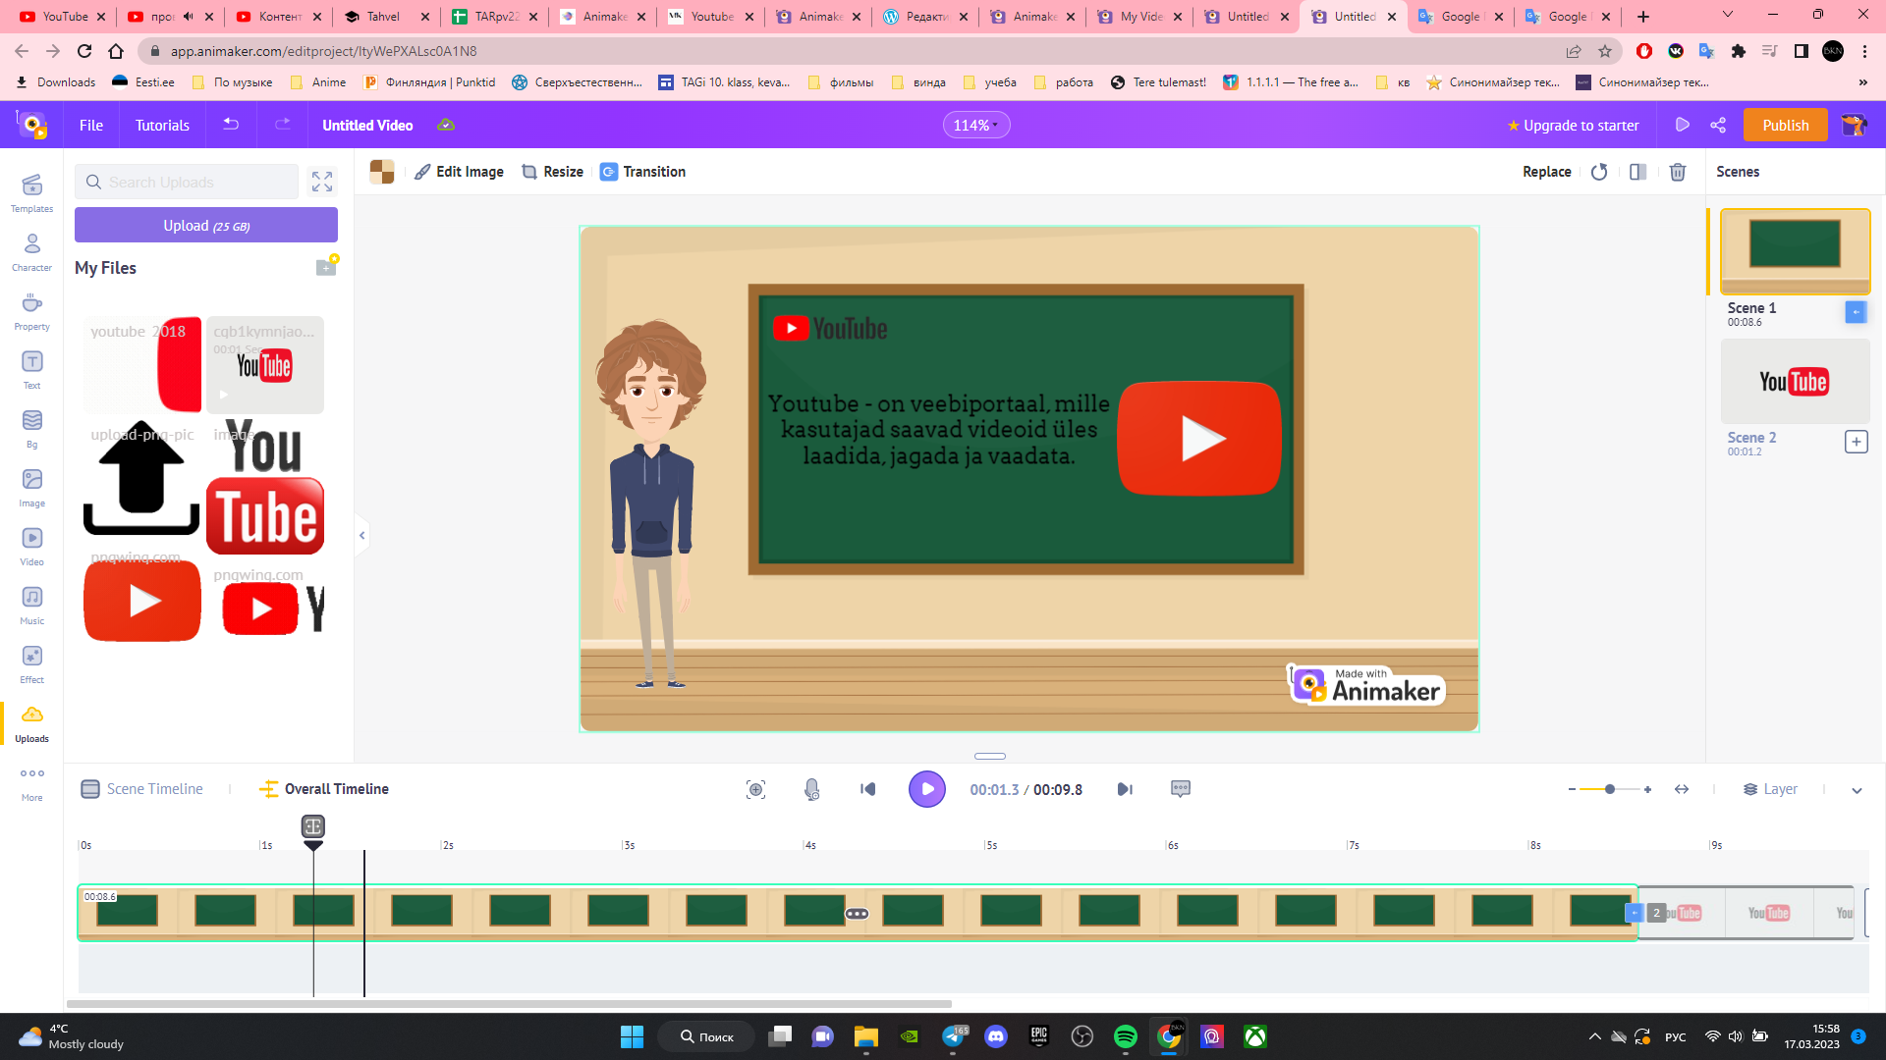Switch to the YouTube browser tab

[x=64, y=16]
